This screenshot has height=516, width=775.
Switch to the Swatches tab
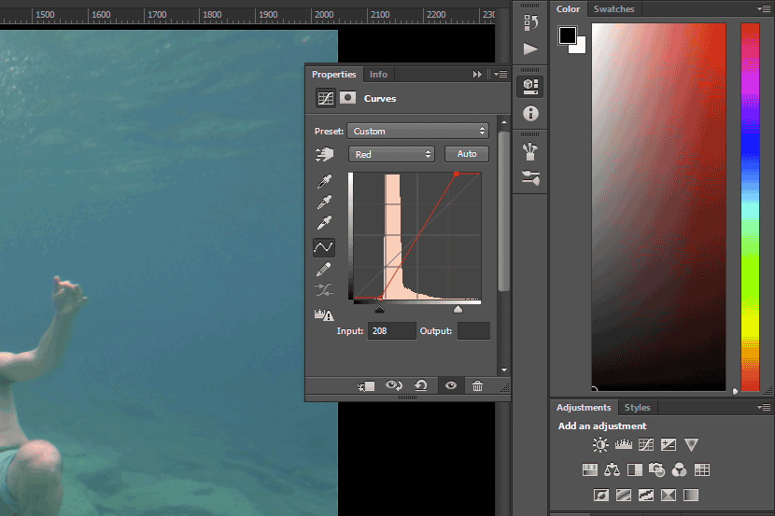click(613, 9)
